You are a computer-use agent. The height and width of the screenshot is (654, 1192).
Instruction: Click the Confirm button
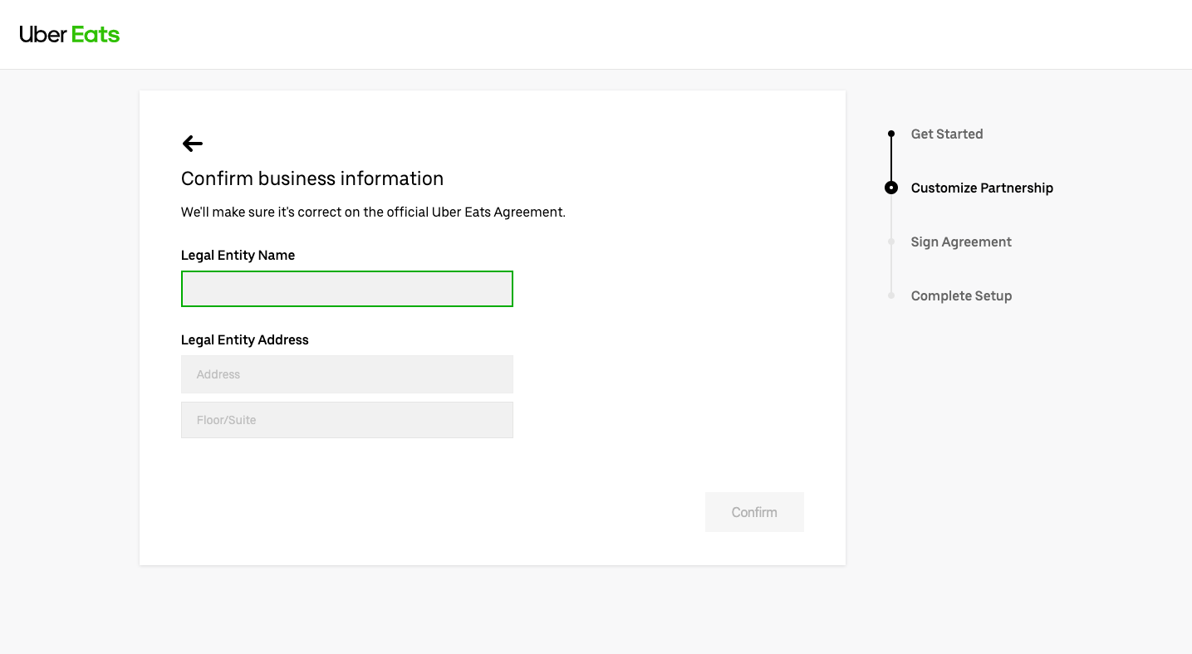click(x=754, y=512)
